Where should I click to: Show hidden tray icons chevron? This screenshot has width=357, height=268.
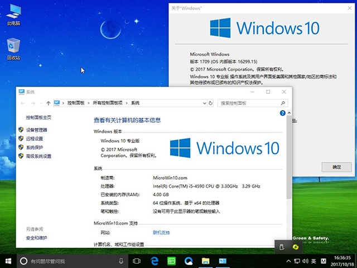click(x=288, y=261)
